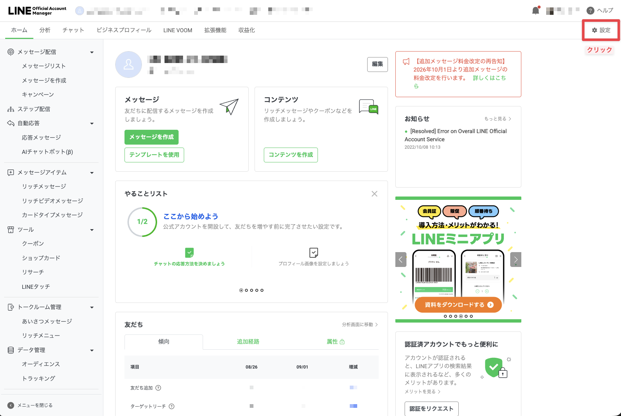Open the チャット tab
This screenshot has width=621, height=416.
point(73,30)
